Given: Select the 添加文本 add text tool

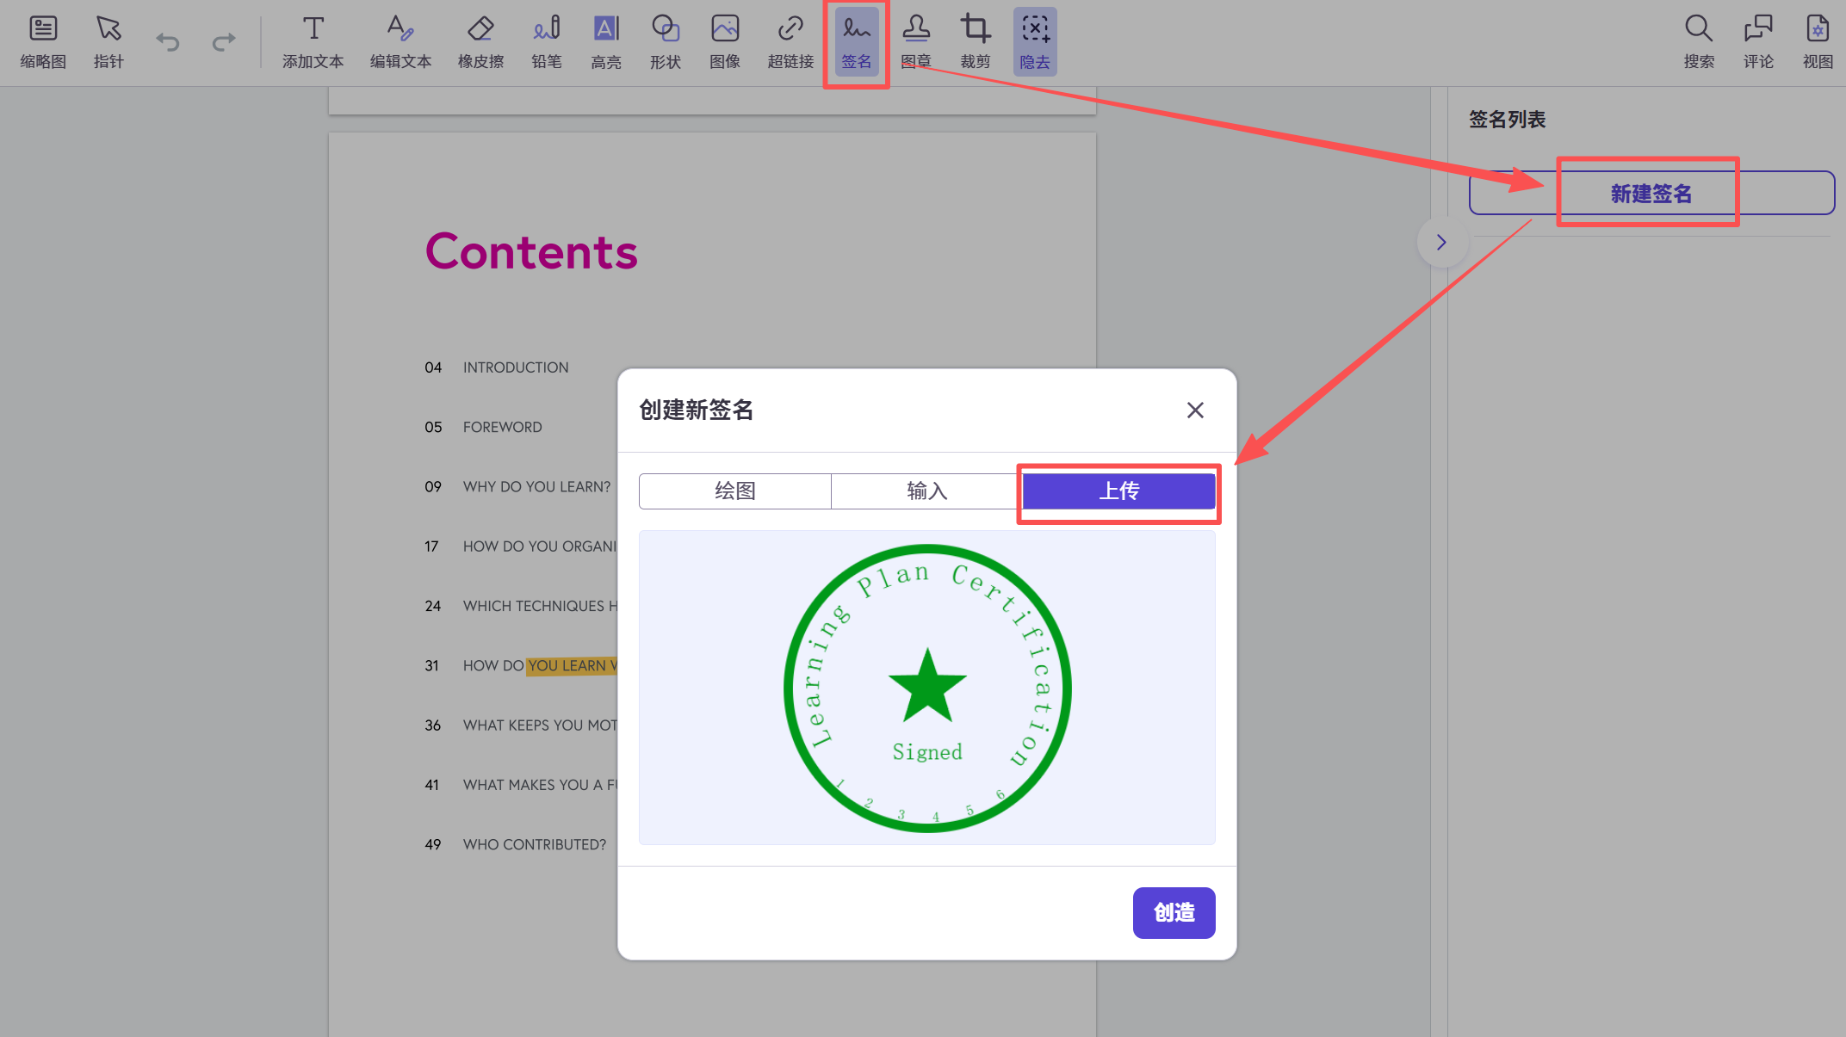Looking at the screenshot, I should 313,40.
